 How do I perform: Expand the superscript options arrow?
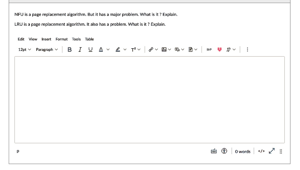(139, 49)
